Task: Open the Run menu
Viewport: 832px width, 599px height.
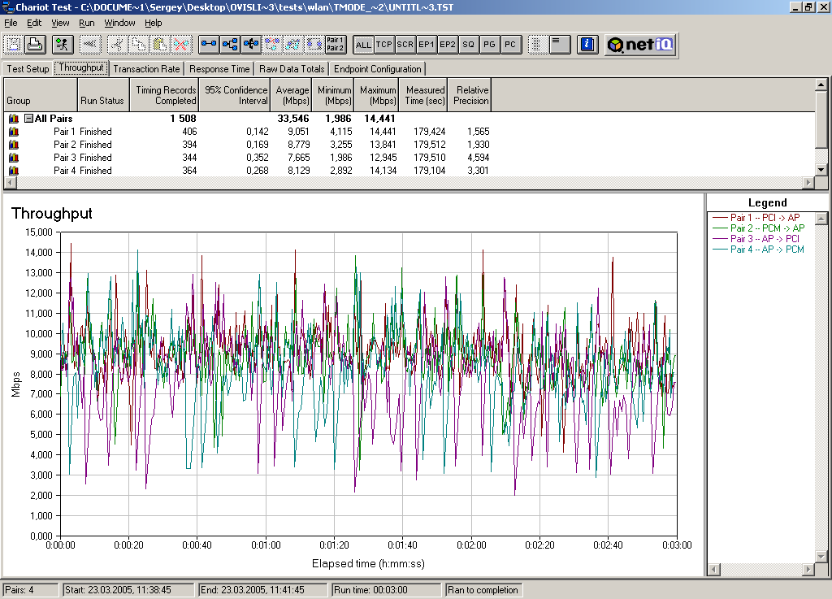Action: [x=86, y=23]
